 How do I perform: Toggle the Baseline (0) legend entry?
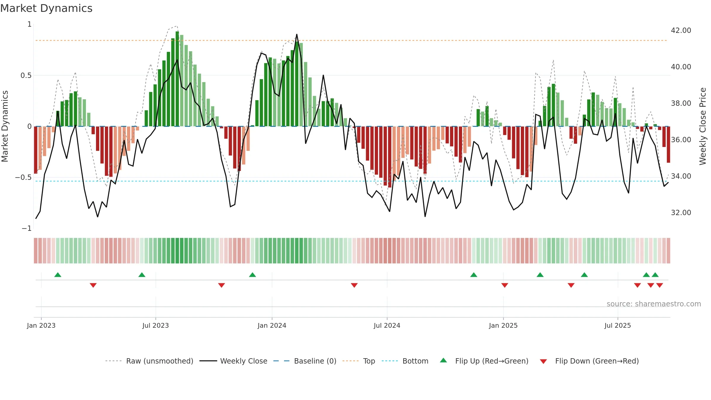click(315, 361)
